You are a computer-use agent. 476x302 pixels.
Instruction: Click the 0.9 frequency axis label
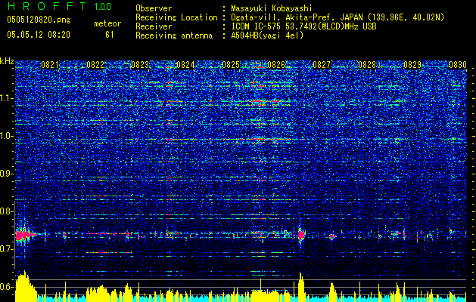tap(6, 174)
